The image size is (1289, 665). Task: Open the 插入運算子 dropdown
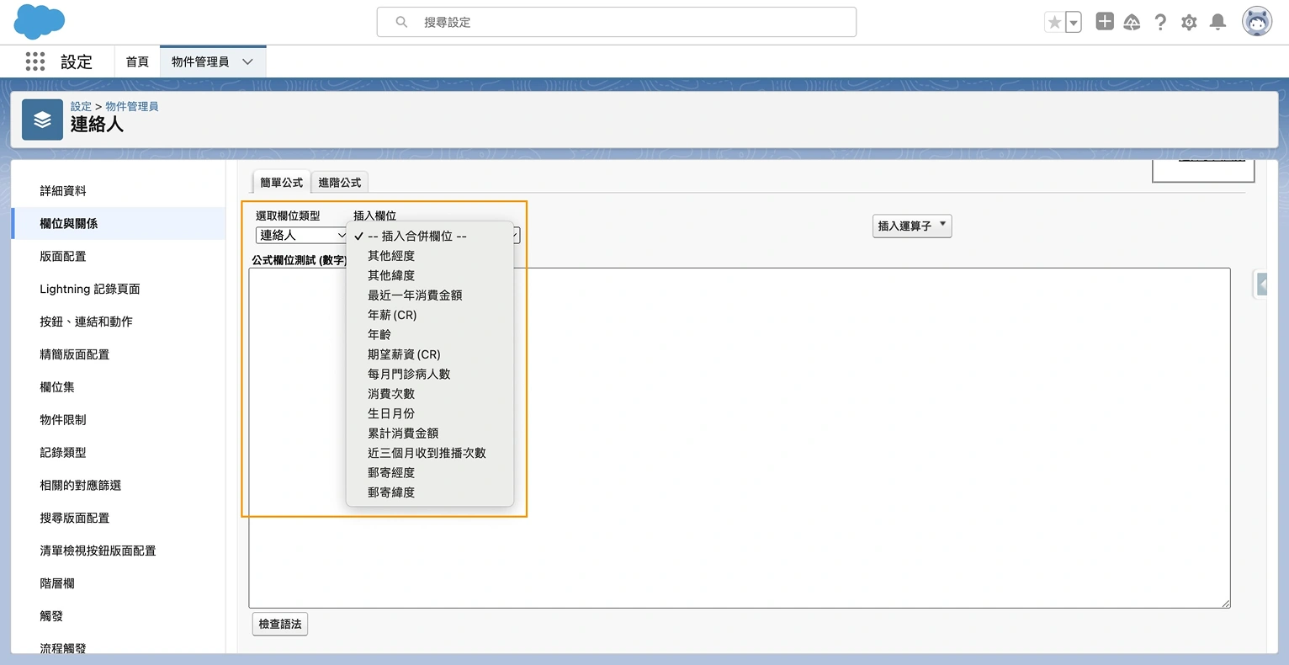click(911, 226)
